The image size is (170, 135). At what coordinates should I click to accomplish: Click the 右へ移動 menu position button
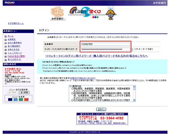coord(24,92)
